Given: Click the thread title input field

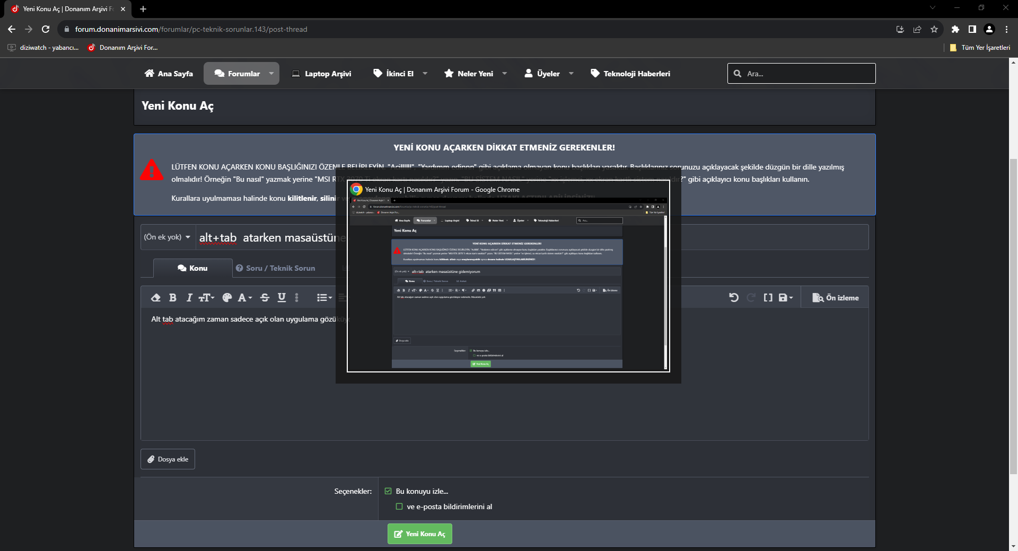Looking at the screenshot, I should pyautogui.click(x=532, y=237).
